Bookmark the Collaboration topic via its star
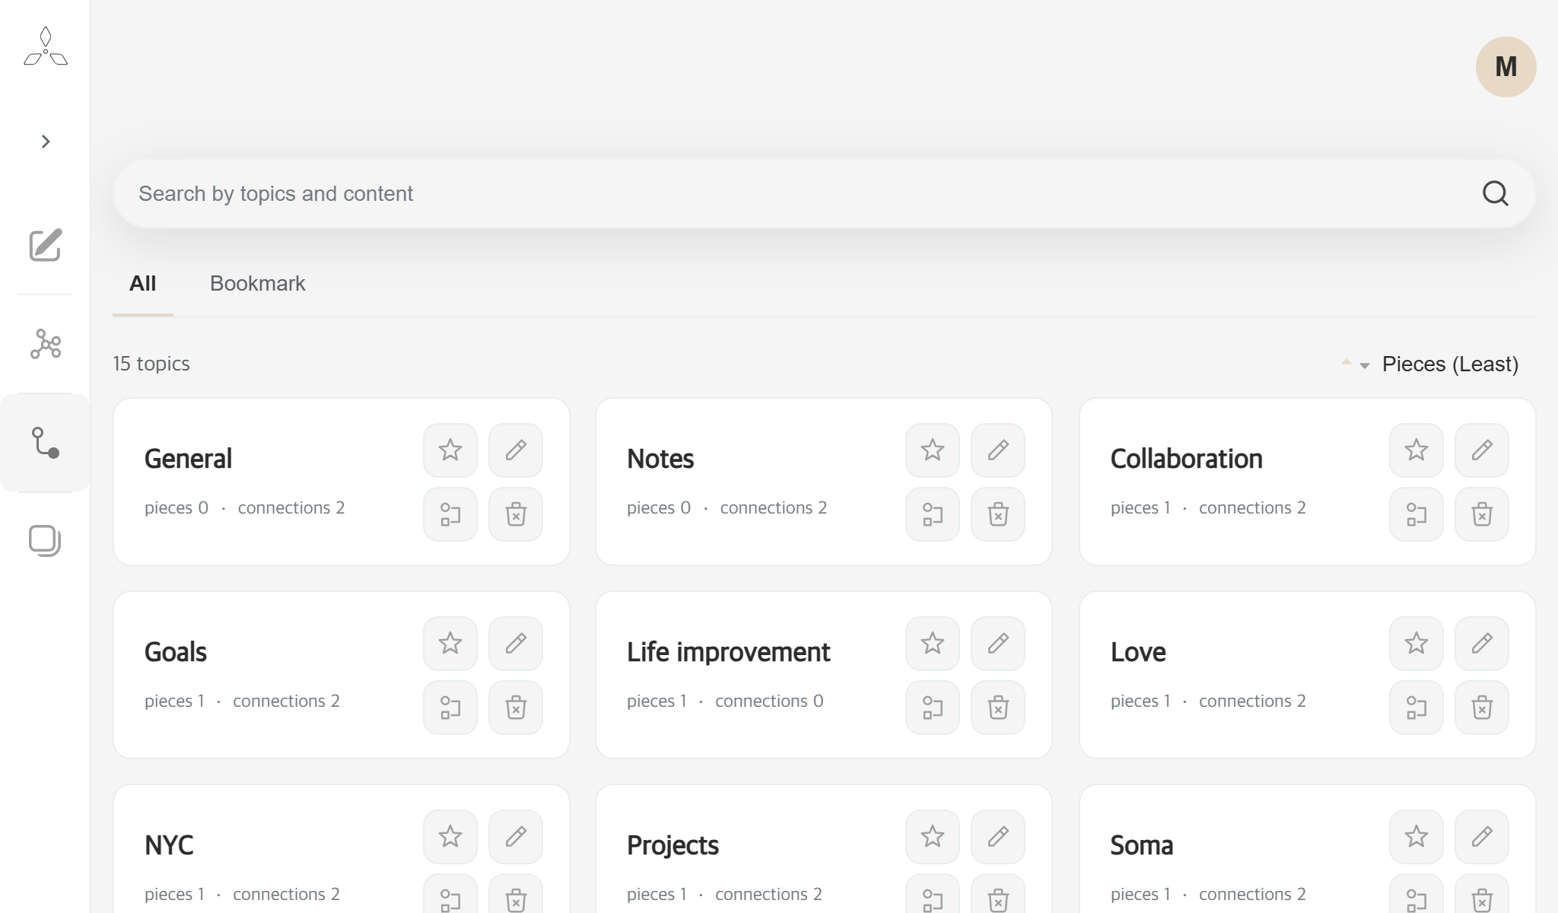The image size is (1558, 913). [x=1416, y=450]
